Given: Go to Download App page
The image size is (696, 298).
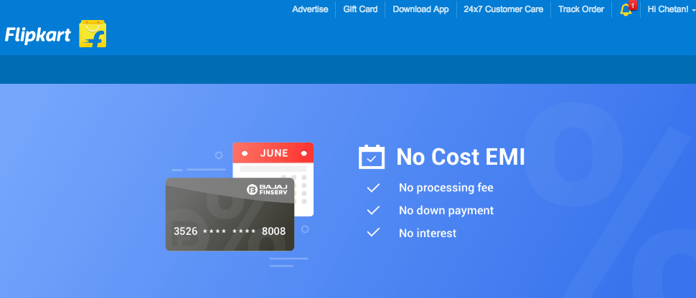Looking at the screenshot, I should click(420, 9).
